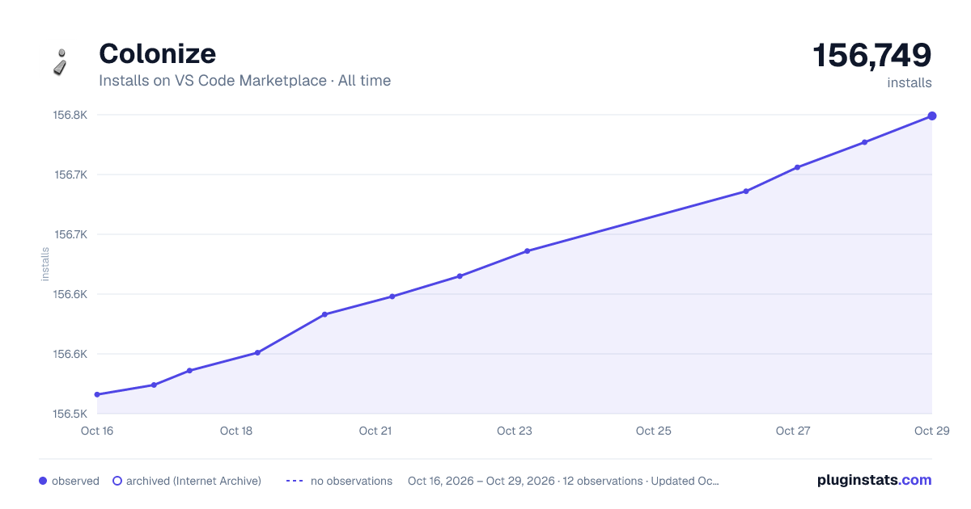Select the large final data point at Oct 29
Screen dimensions: 971x509
pos(932,116)
